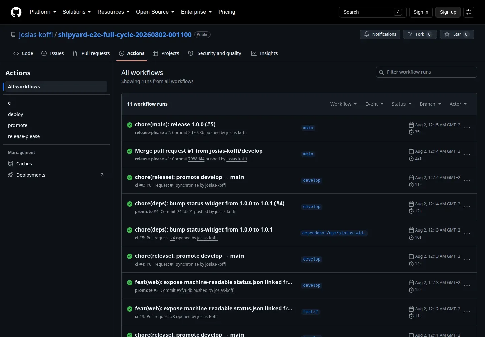Screen dimensions: 485x337
Task: Fork the repository
Action: pos(420,34)
